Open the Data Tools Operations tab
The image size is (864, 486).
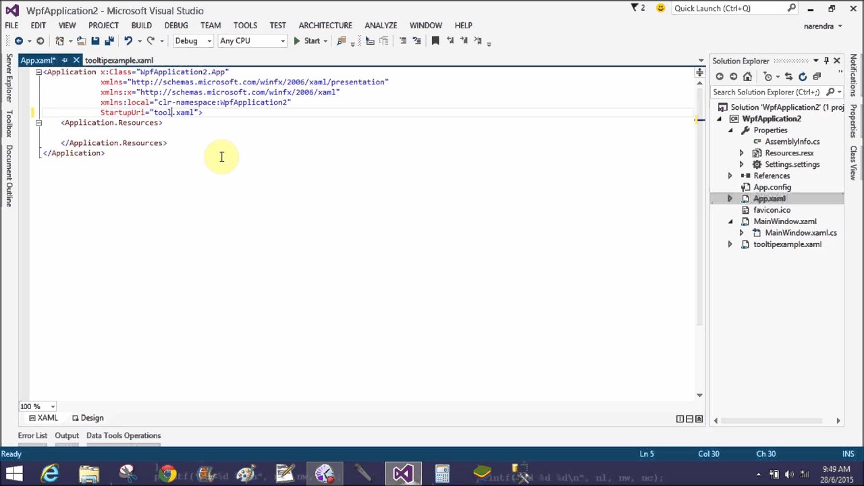click(124, 436)
